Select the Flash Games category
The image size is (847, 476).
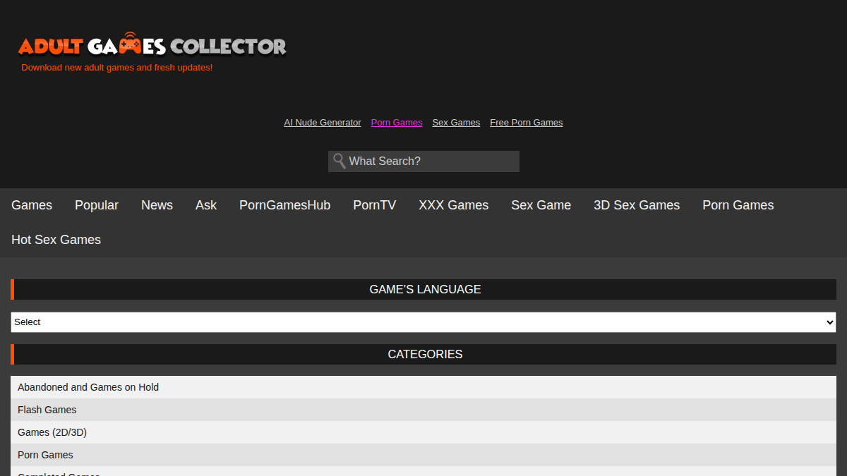coord(423,410)
